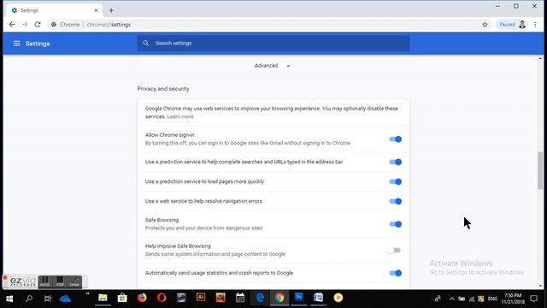Viewport: 547px width, 308px height.
Task: Open the Action Center notifications icon
Action: click(533, 299)
